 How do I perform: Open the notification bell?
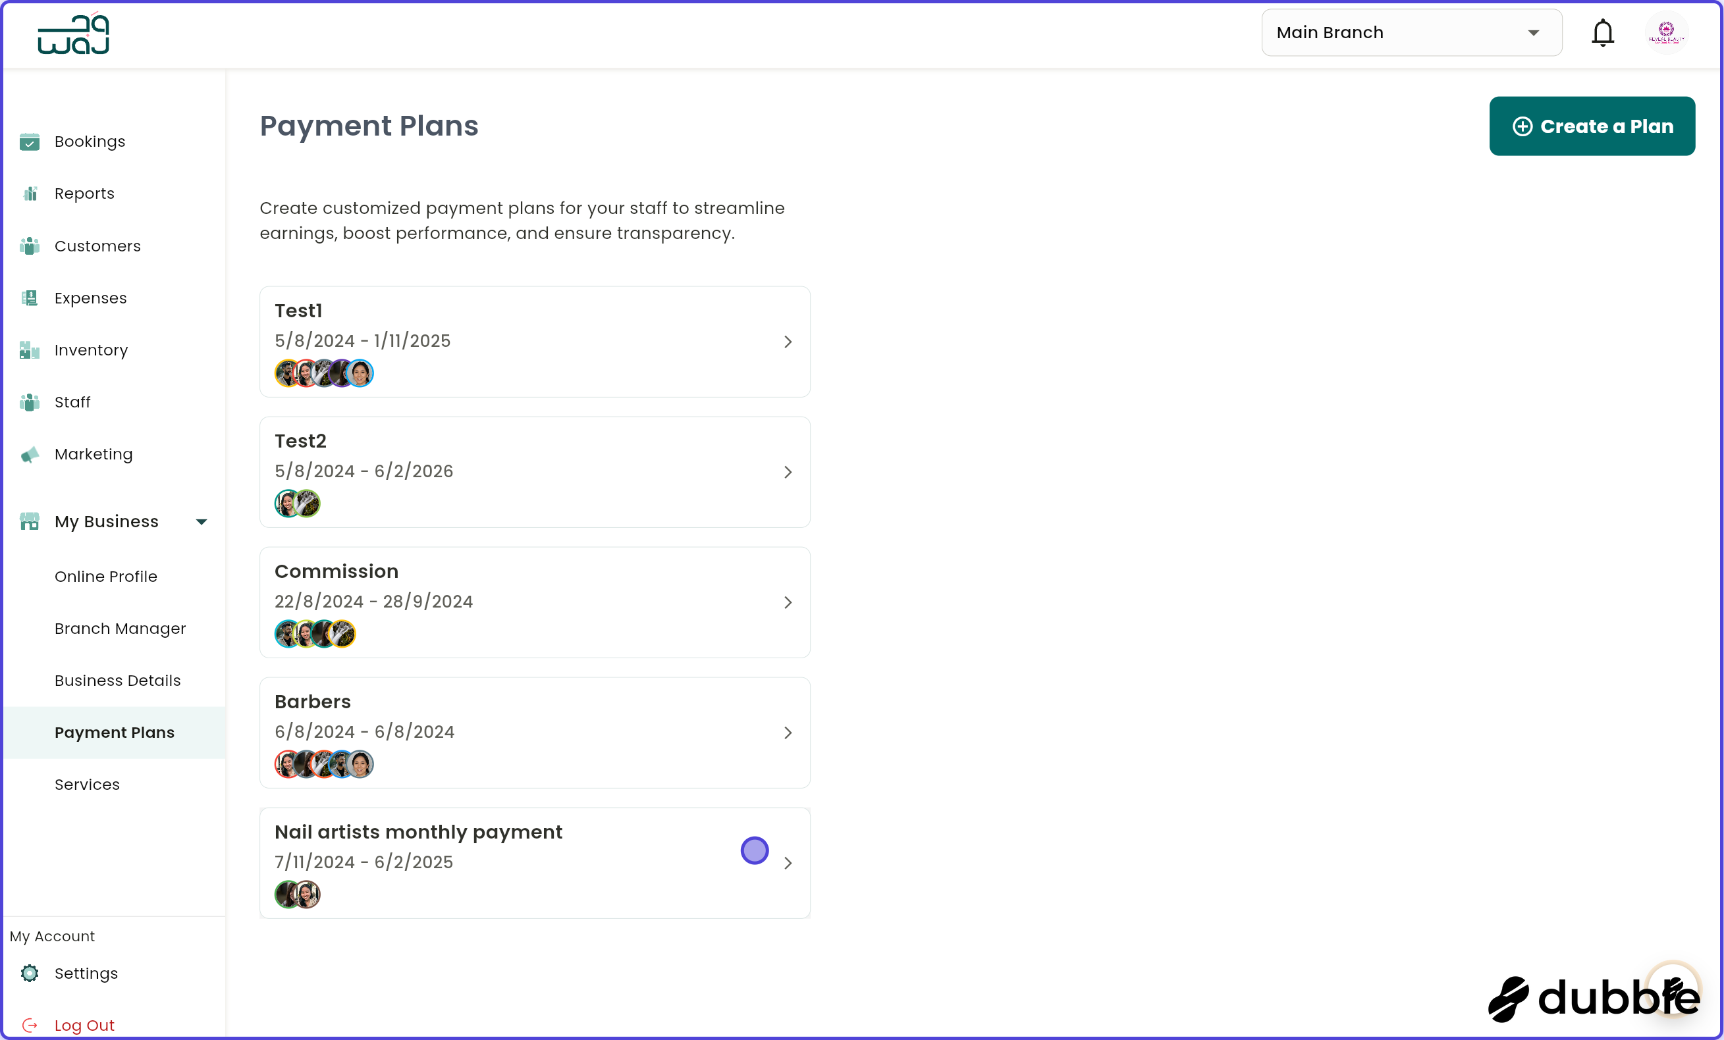(1603, 32)
